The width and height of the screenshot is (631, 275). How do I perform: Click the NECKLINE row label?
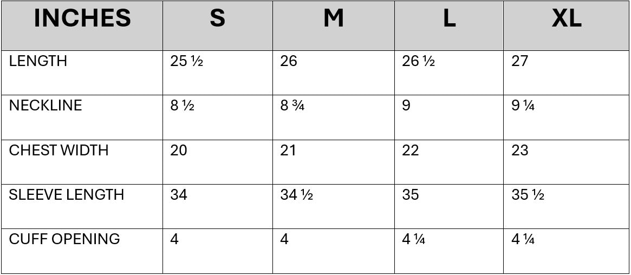45,106
